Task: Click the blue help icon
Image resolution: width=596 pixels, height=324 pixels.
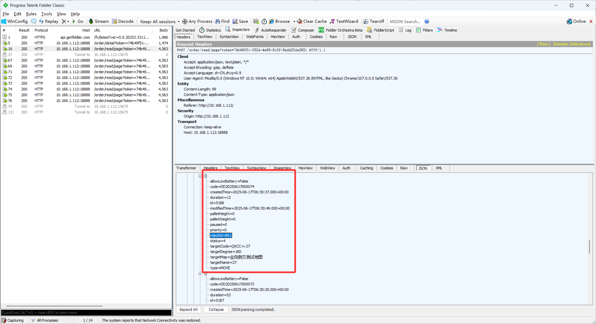Action: [x=427, y=21]
